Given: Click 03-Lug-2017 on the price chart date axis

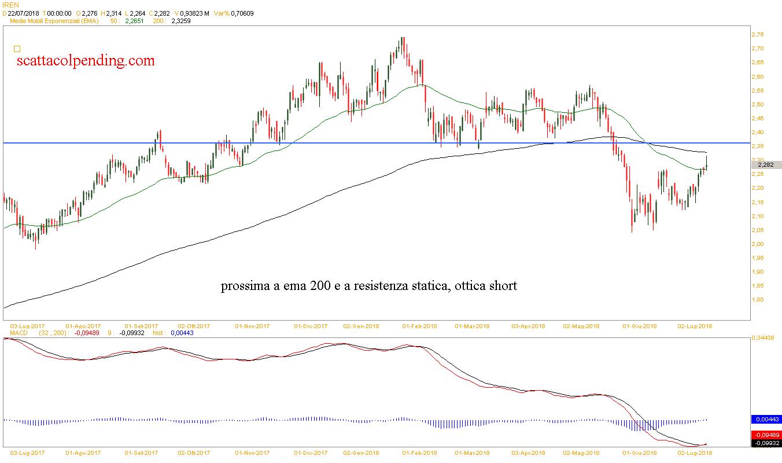Looking at the screenshot, I should pyautogui.click(x=27, y=326).
